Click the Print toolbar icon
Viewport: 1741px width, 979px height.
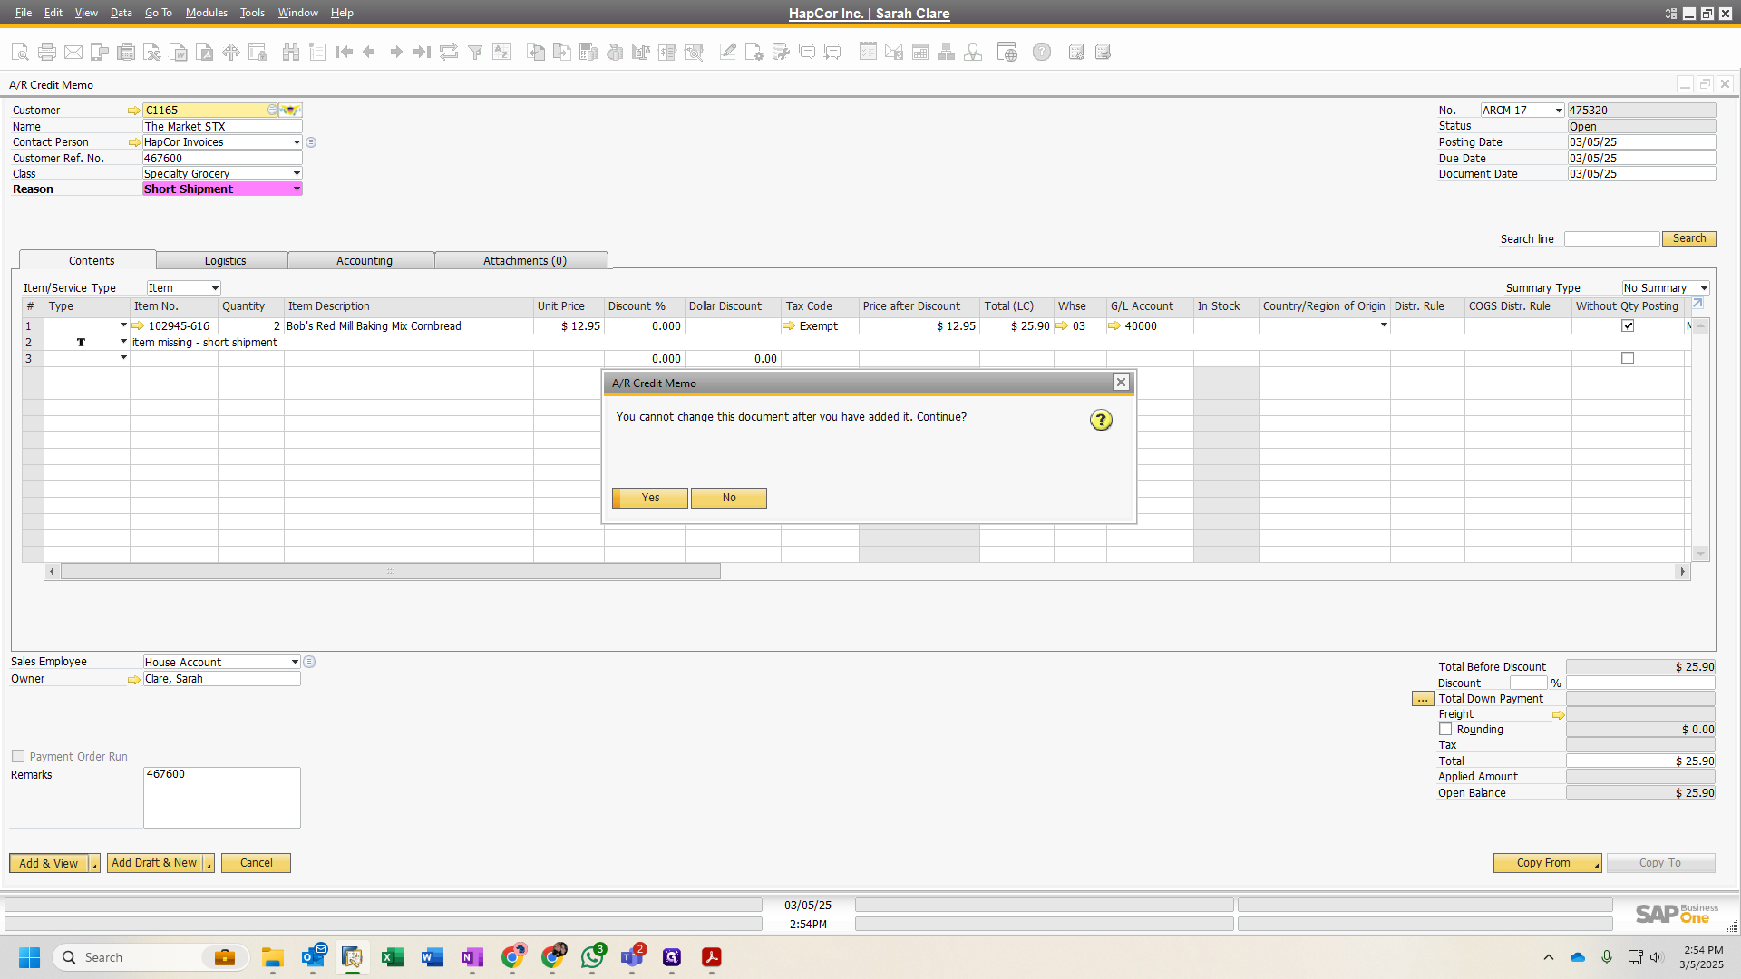click(x=47, y=53)
